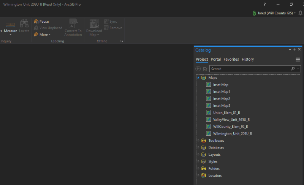Click the Locate binoculars icon
This screenshot has height=185, width=304.
coord(24,24)
